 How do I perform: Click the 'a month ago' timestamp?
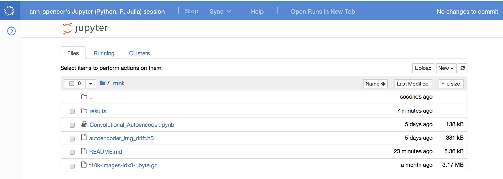pyautogui.click(x=417, y=165)
